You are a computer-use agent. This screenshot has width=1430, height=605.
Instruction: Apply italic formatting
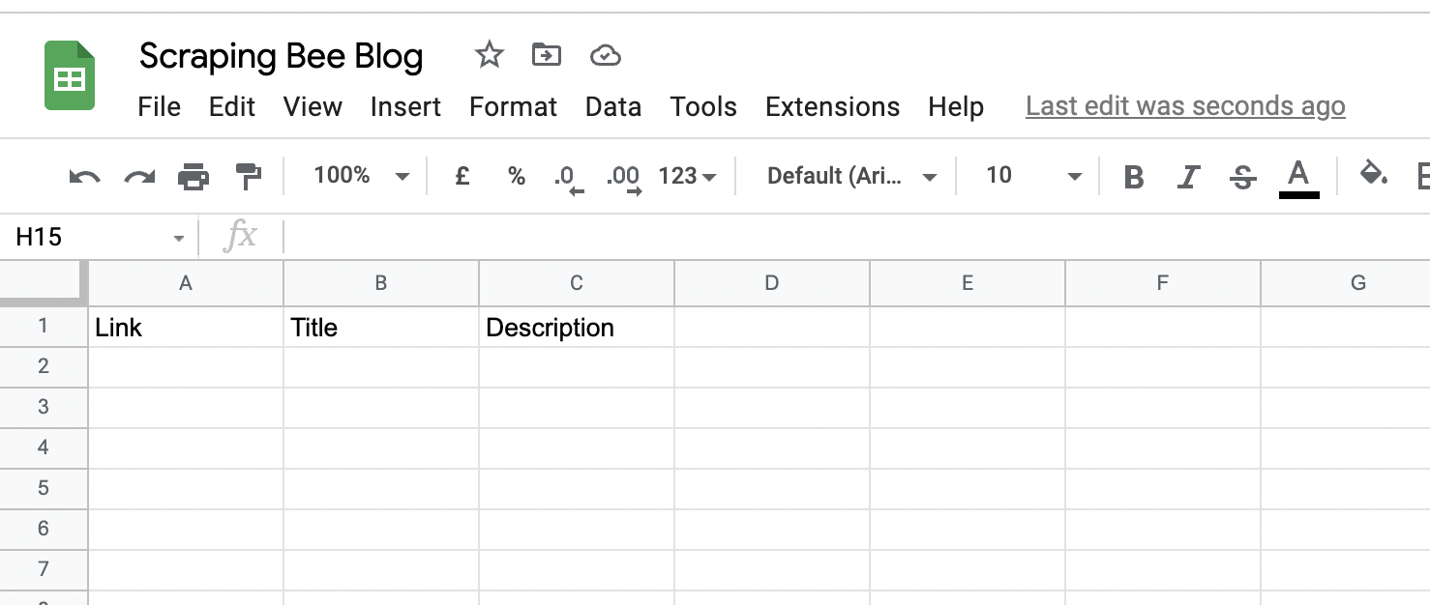[x=1188, y=176]
